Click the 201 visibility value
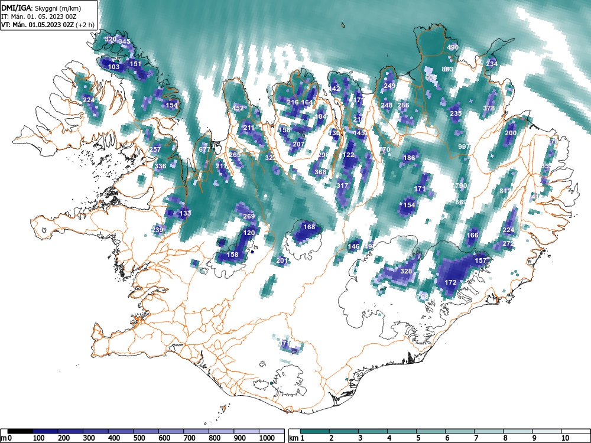 pyautogui.click(x=282, y=260)
